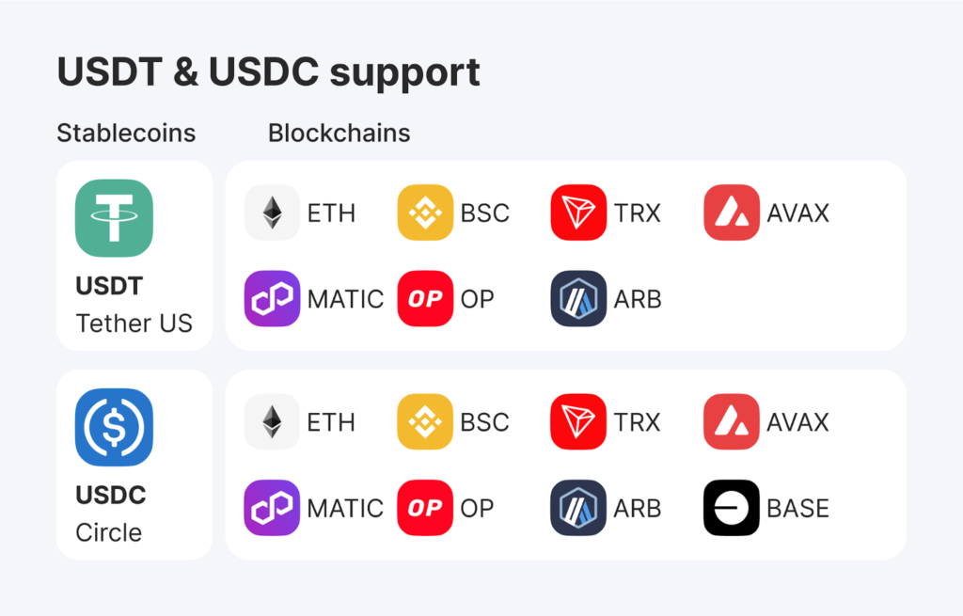Click the TRX icon in USDC row
Viewport: 963px width, 616px height.
pos(578,422)
